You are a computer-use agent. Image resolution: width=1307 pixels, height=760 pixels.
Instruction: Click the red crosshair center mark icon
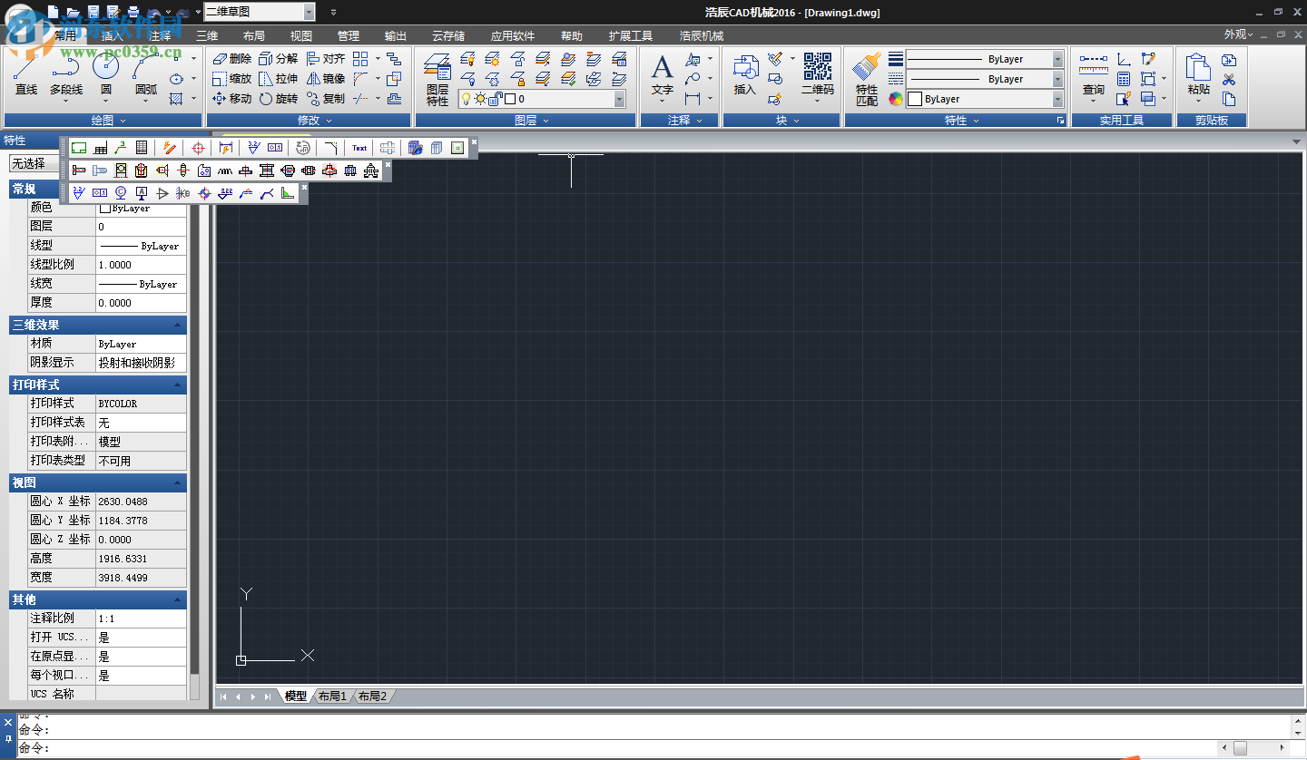(199, 148)
